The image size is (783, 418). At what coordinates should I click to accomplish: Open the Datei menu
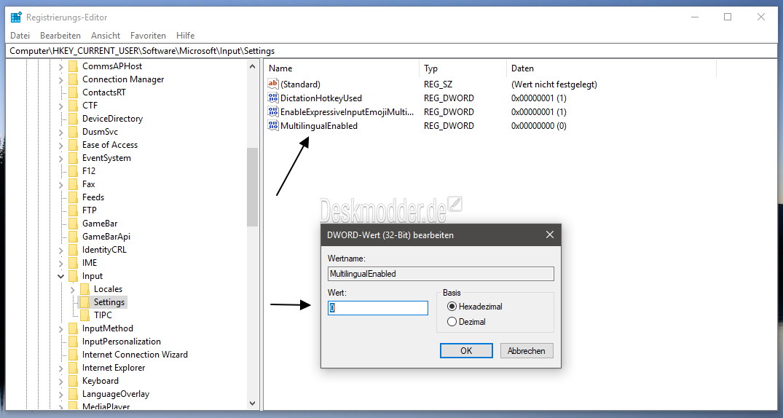pyautogui.click(x=20, y=36)
